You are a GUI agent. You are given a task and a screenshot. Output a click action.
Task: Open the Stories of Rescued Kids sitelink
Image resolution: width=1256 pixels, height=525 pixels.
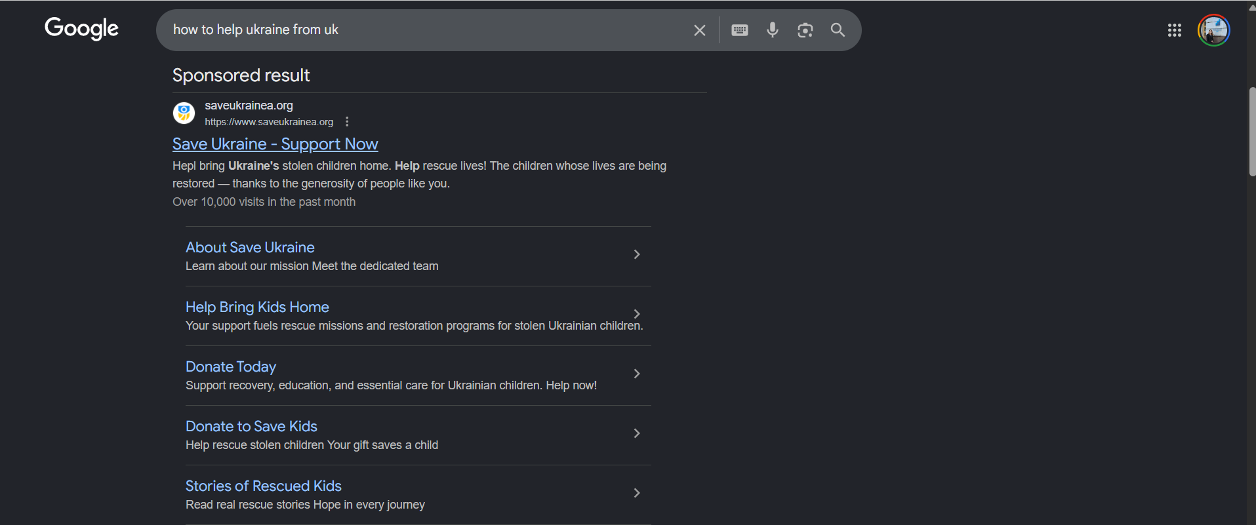(264, 486)
